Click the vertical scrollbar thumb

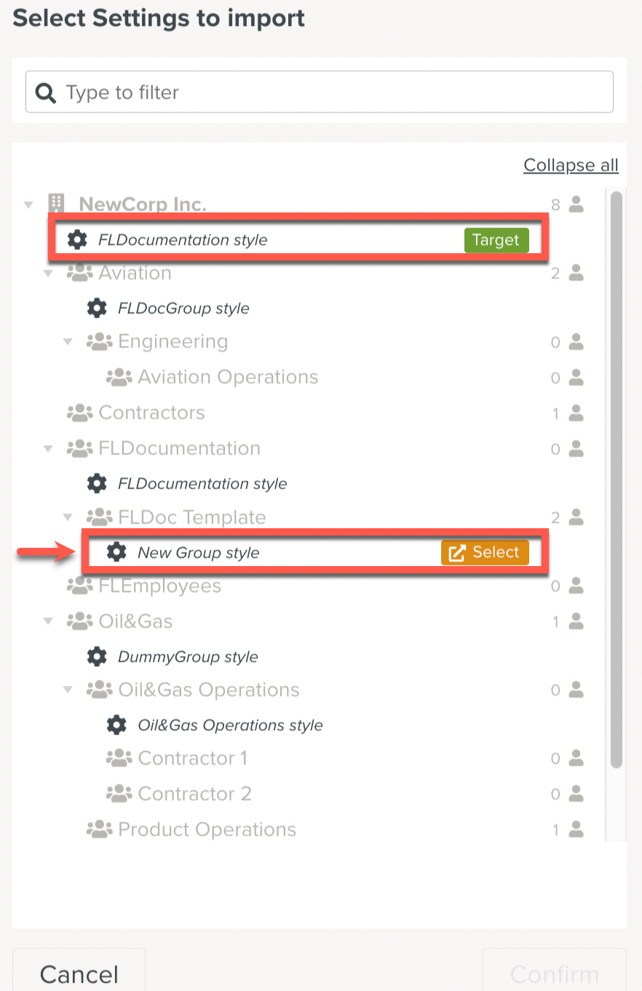click(617, 480)
